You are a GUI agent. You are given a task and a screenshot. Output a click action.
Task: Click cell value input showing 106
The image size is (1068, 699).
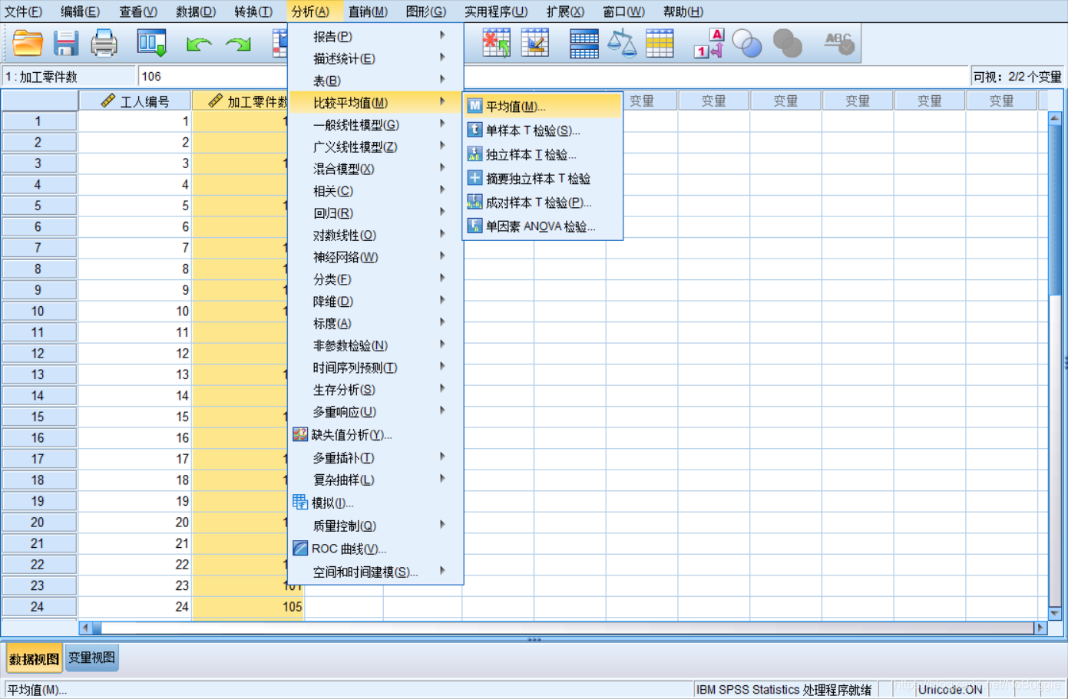point(213,77)
